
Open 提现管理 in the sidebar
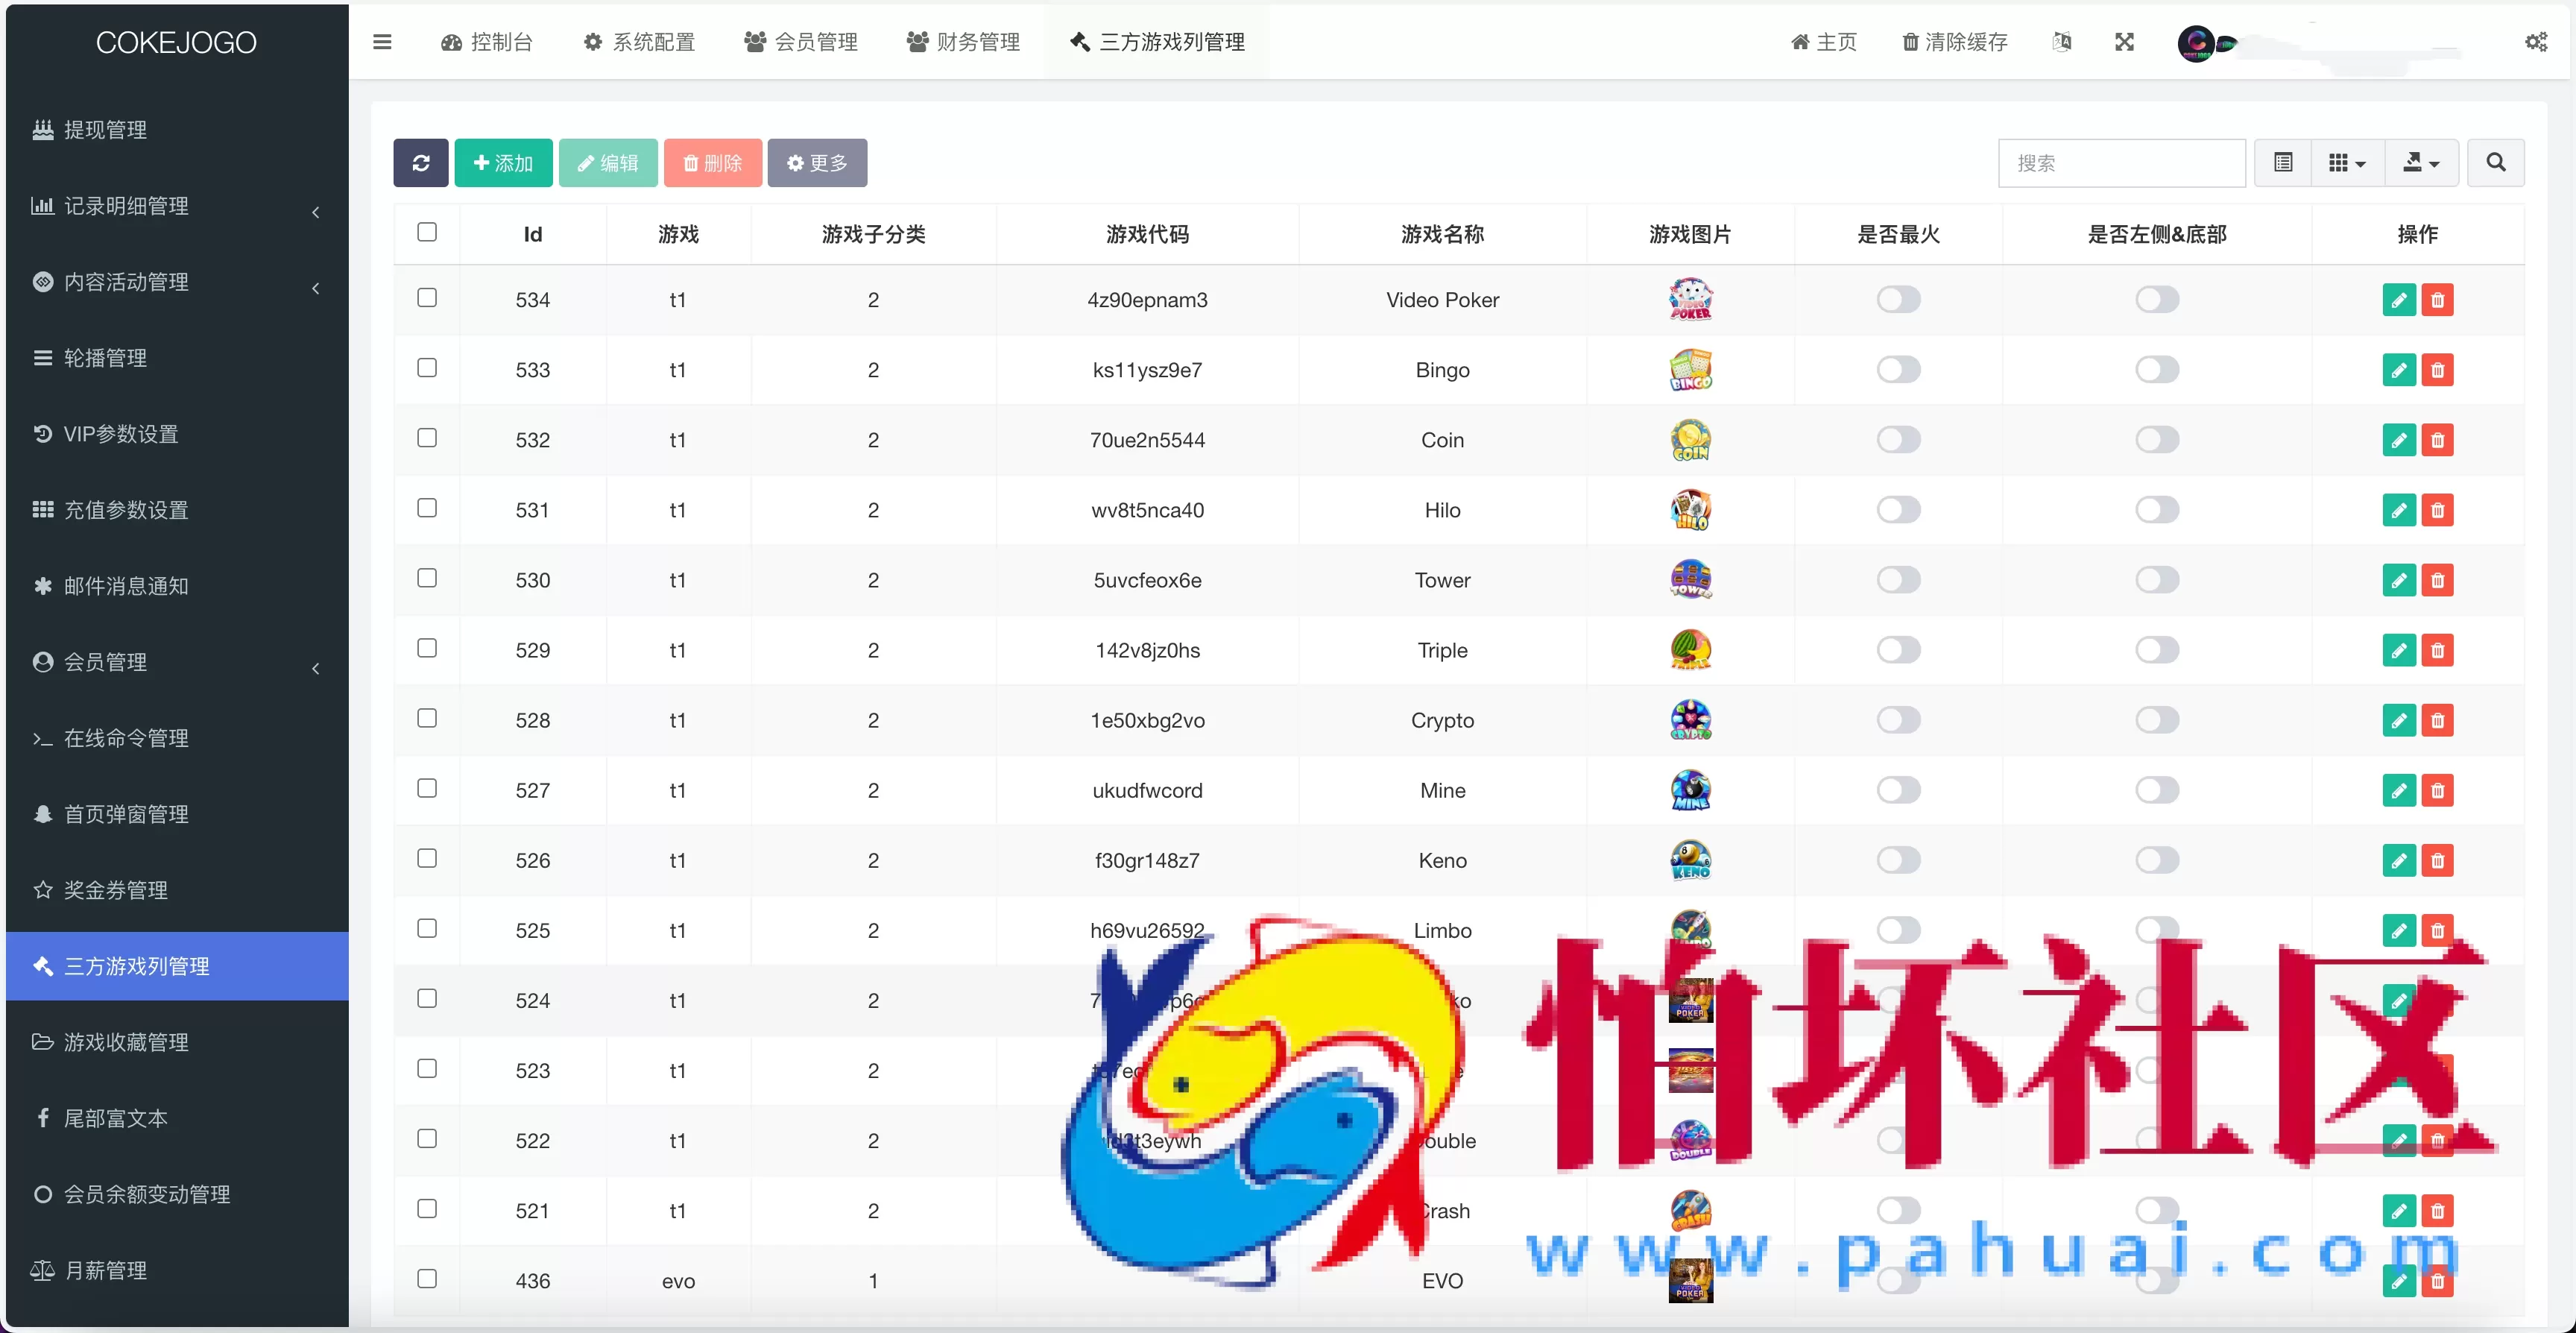pyautogui.click(x=104, y=129)
